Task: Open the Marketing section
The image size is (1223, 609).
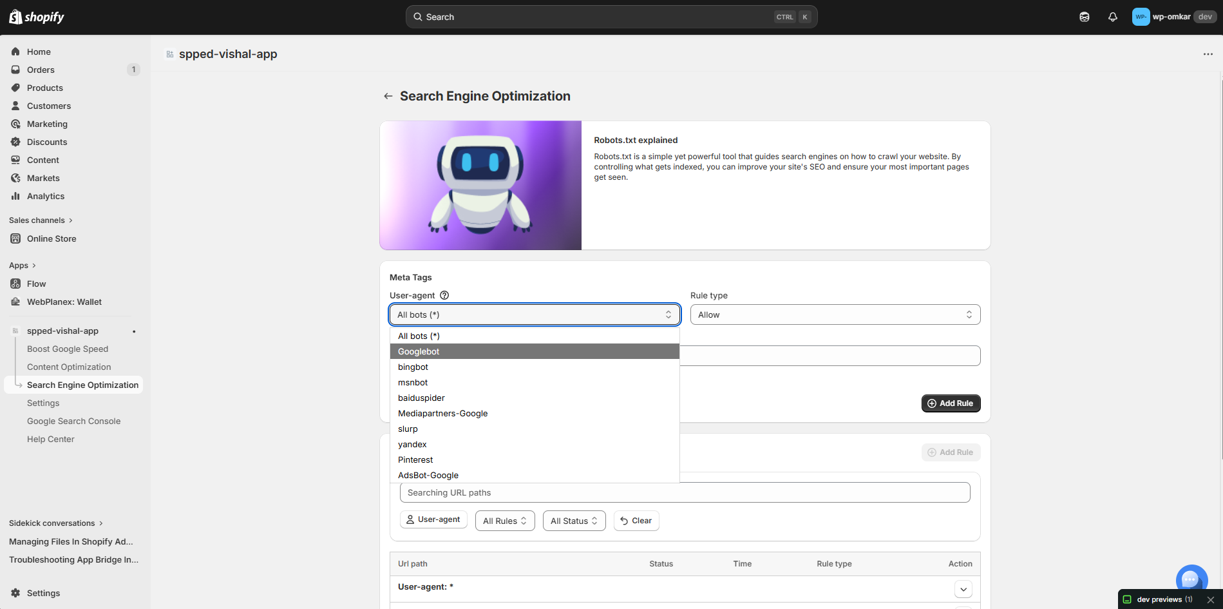Action: click(x=46, y=124)
